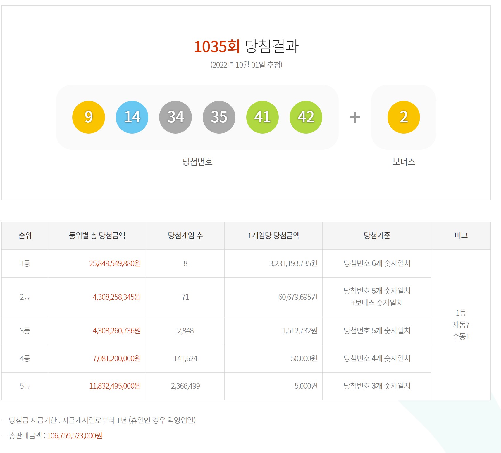This screenshot has width=501, height=453.
Task: Click criteria 당첨번호 5개 숫자일치 +보너스 숫자일치
Action: point(377,297)
